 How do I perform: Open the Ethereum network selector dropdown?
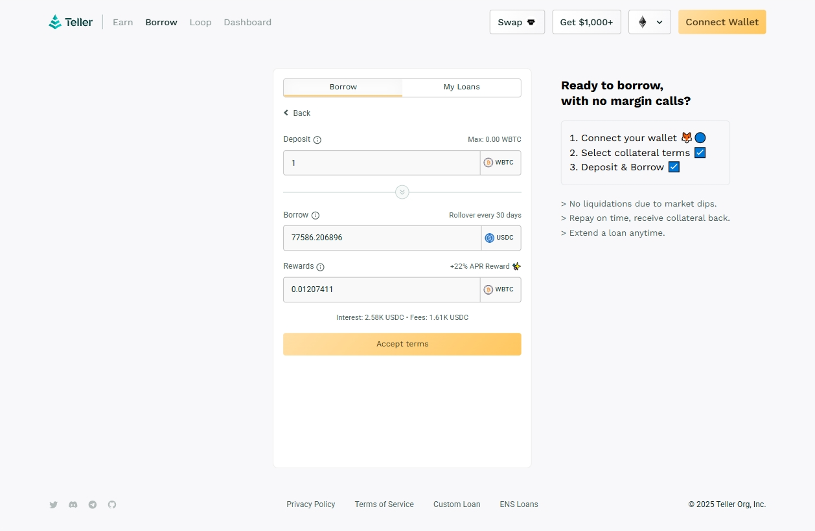pos(650,22)
